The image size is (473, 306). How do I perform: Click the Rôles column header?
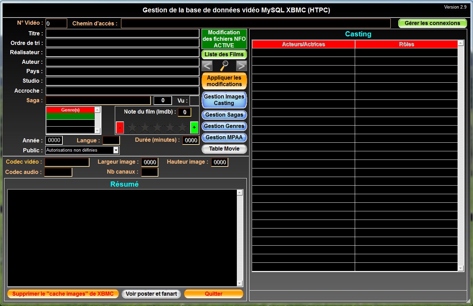pyautogui.click(x=406, y=44)
